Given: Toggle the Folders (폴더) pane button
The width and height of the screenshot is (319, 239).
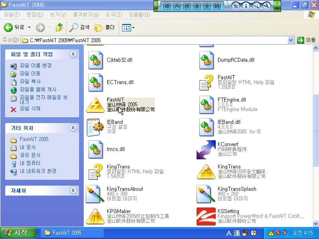Looking at the screenshot, I should pyautogui.click(x=104, y=27).
